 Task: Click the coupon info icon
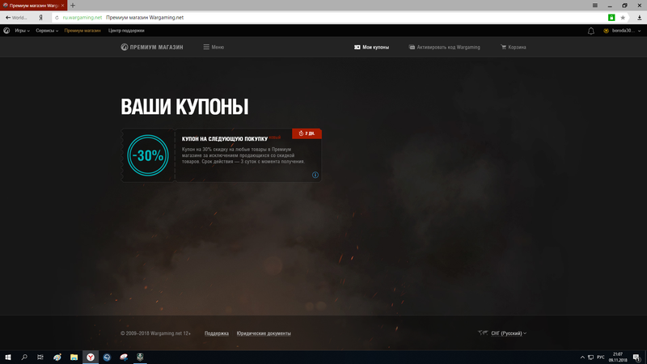click(315, 175)
